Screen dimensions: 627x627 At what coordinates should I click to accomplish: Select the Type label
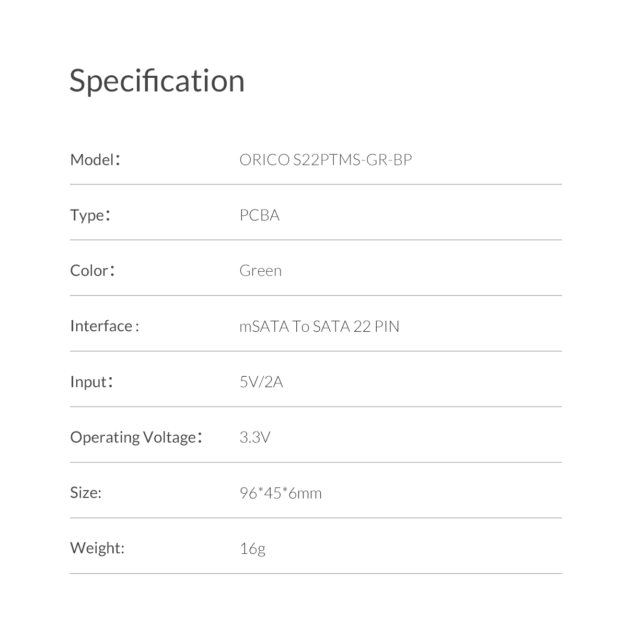pyautogui.click(x=90, y=215)
